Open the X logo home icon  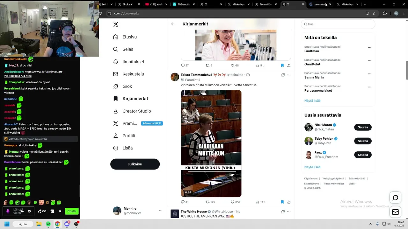(116, 24)
